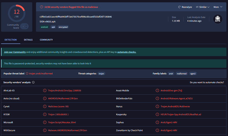Click ZoneAlarm Andr/Xgen2-ARV result

click(x=169, y=131)
